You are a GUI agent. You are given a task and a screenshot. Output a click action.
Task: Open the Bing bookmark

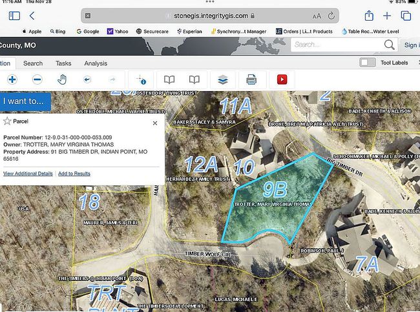[58, 32]
